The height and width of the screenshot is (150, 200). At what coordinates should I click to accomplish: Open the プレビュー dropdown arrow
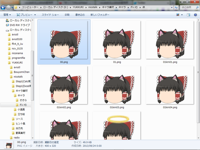pyautogui.click(x=35, y=15)
